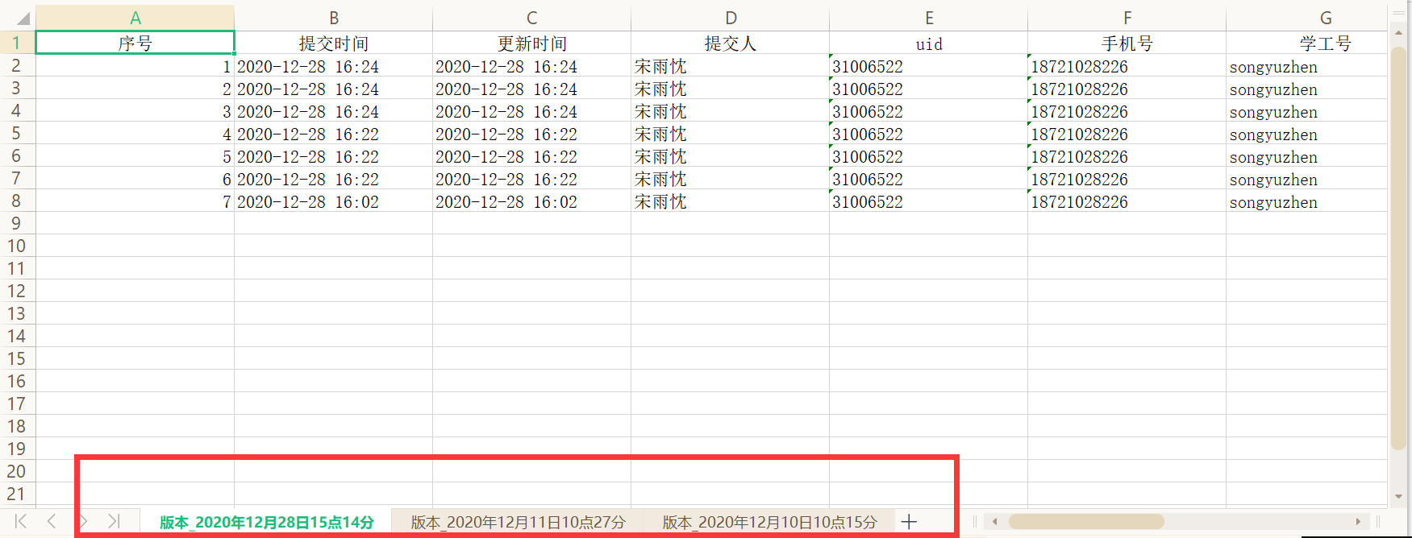This screenshot has height=538, width=1412.
Task: Select row 12 header
Action: click(17, 291)
